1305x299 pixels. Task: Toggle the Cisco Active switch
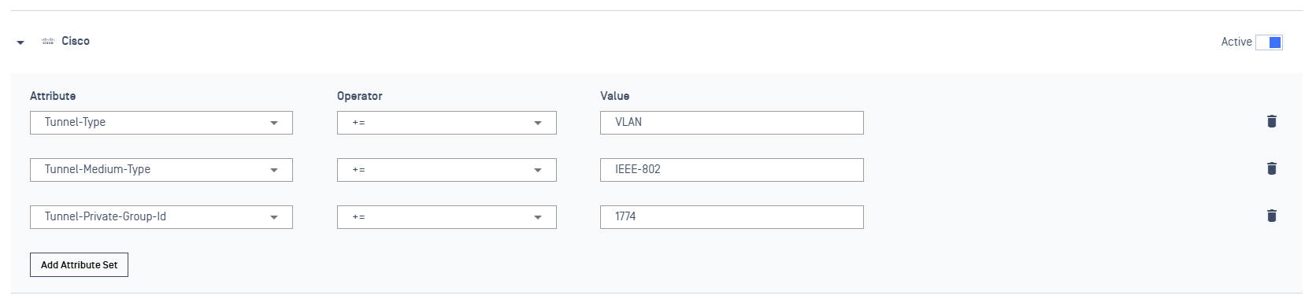click(x=1269, y=42)
